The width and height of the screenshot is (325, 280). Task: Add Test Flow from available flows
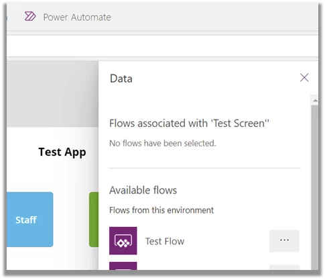click(165, 241)
